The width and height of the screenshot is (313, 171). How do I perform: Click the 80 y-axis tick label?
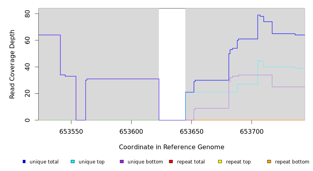pos(27,14)
